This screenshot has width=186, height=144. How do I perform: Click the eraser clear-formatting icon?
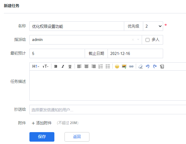click(x=141, y=67)
